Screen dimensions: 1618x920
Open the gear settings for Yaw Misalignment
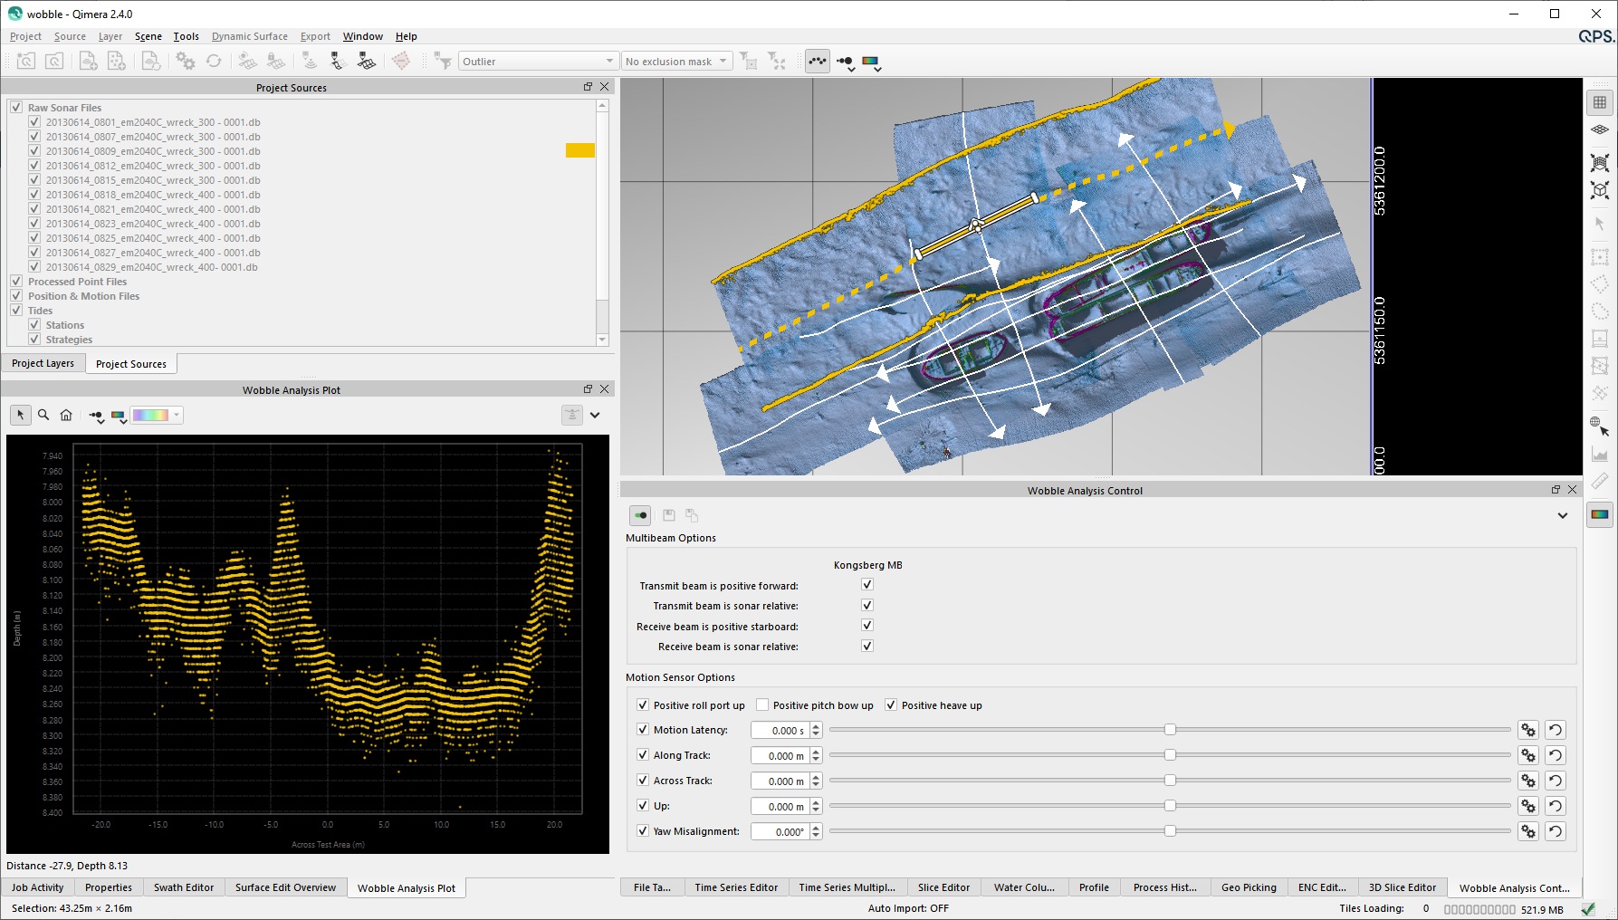point(1528,831)
